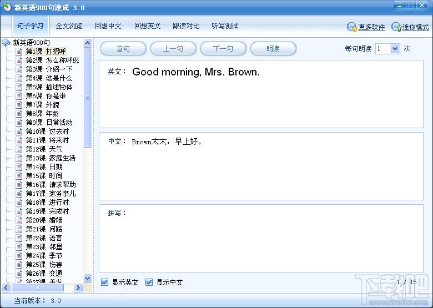Click the document icon beside 第6课 你是谁
433x308 pixels.
click(19, 96)
